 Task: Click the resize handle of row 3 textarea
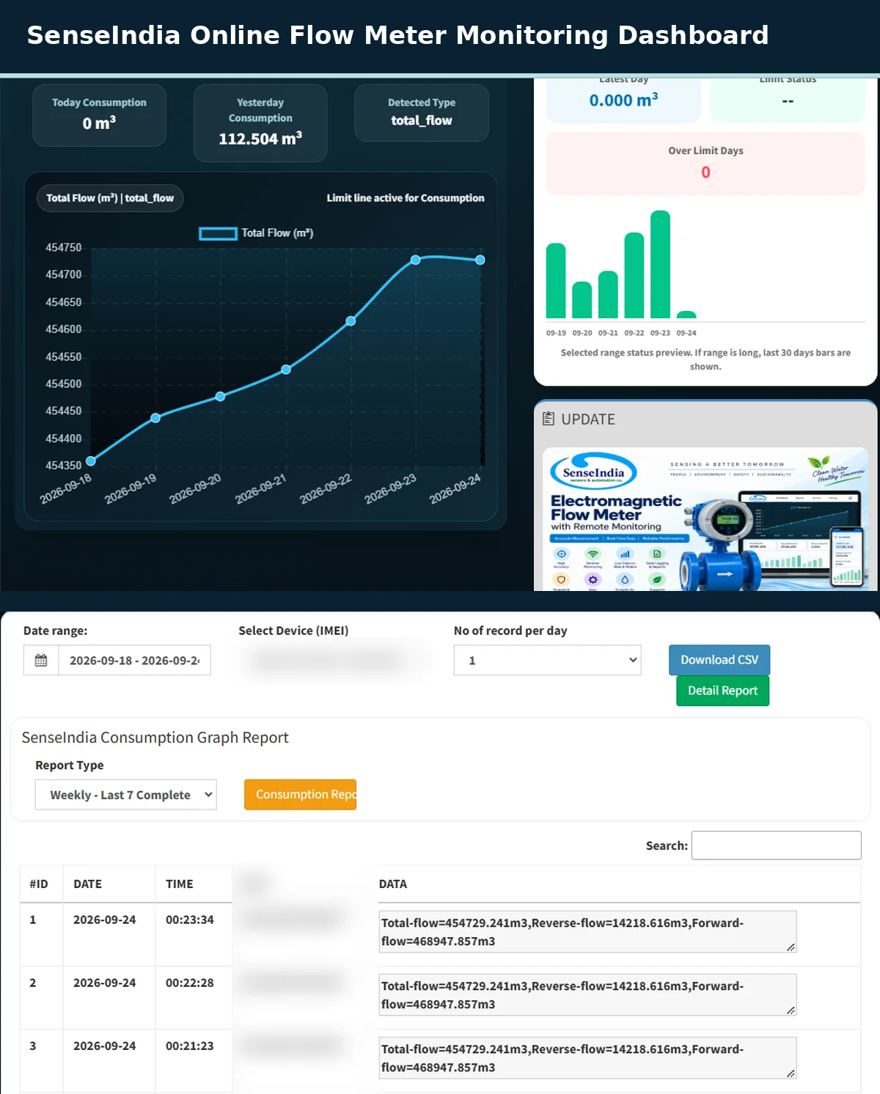[x=791, y=1073]
